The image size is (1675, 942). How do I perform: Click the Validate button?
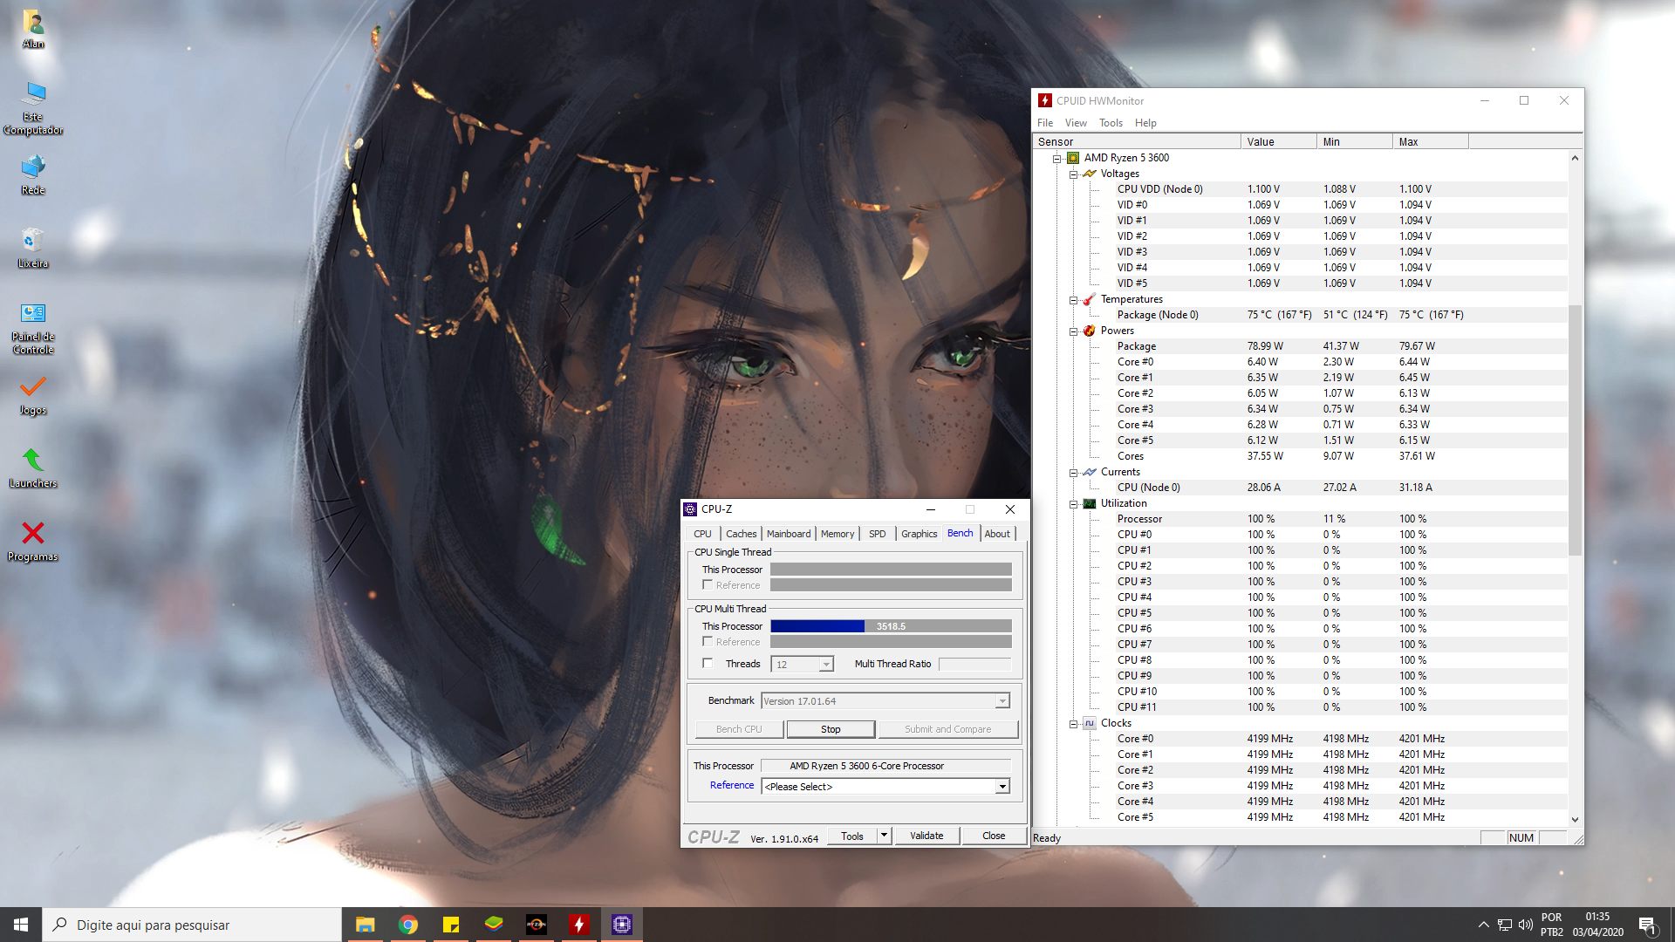(926, 836)
